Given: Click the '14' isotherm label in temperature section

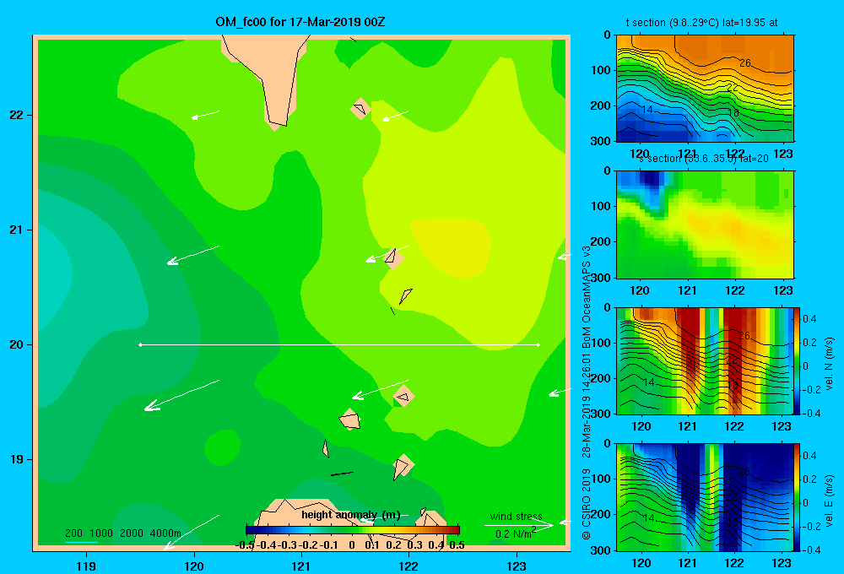Looking at the screenshot, I should point(647,109).
